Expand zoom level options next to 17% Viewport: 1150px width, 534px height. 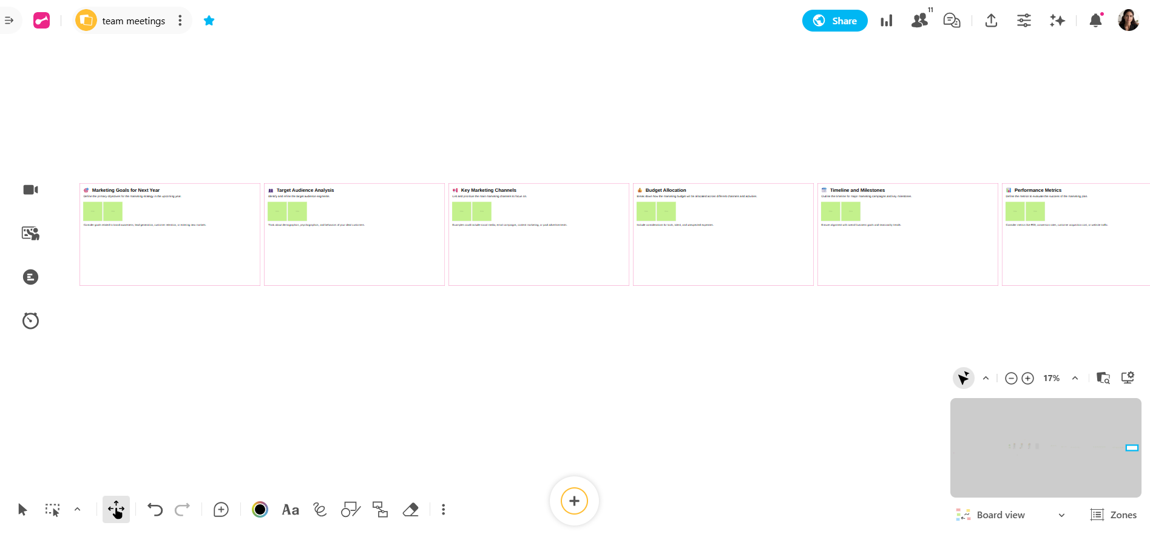1075,378
